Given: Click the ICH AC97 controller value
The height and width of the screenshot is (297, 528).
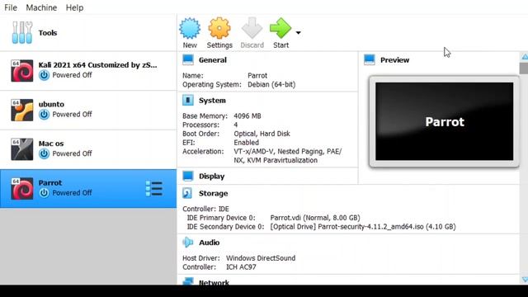Looking at the screenshot, I should [241, 267].
